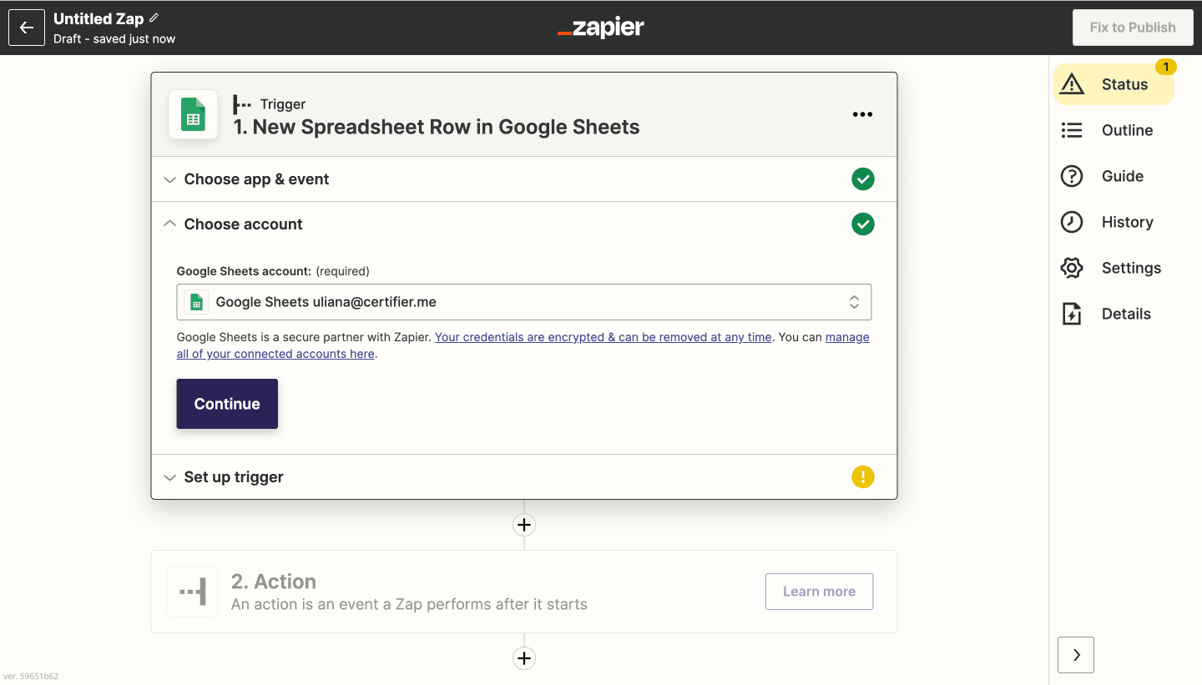The height and width of the screenshot is (685, 1202).
Task: Click the Untitled Zap title
Action: (98, 18)
